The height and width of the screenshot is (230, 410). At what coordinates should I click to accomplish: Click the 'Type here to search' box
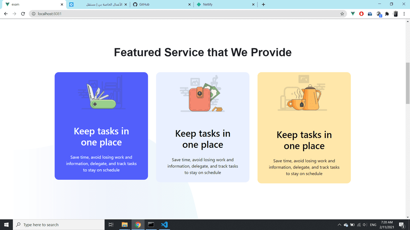point(58,224)
